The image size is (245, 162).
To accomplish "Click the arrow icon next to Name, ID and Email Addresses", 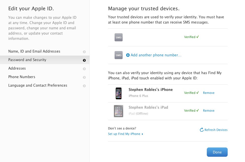I will pyautogui.click(x=84, y=52).
